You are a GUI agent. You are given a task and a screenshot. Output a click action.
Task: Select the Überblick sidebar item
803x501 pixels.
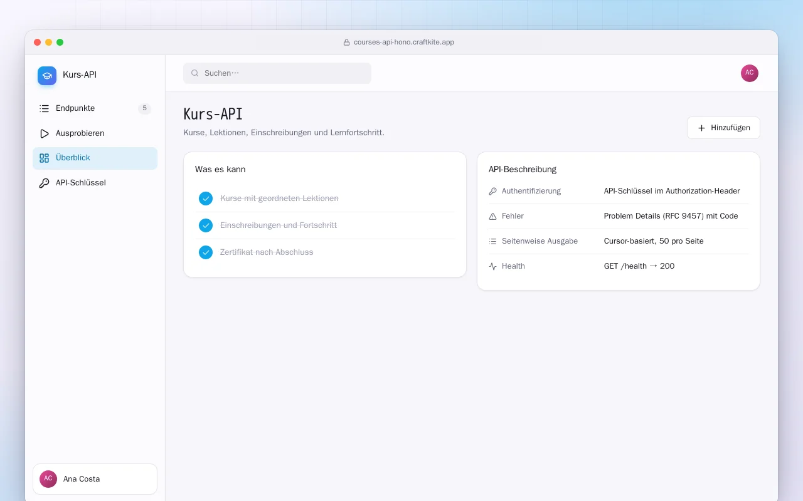tap(95, 158)
